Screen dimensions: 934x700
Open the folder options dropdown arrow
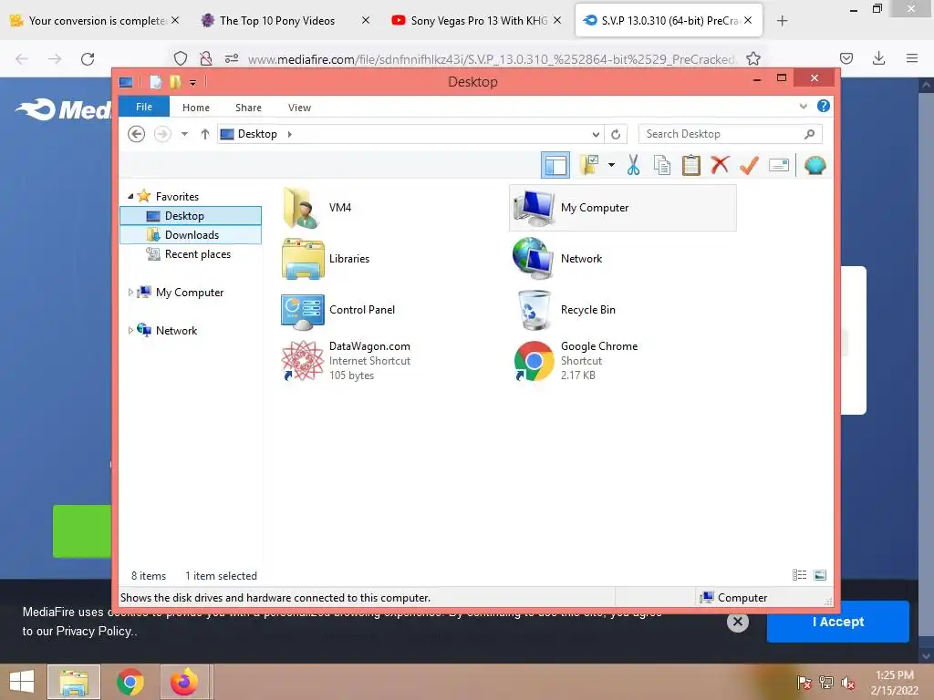click(x=611, y=165)
